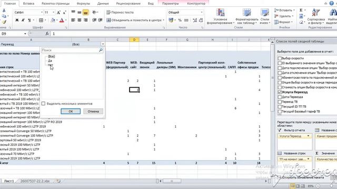Switch to the Главная ribbon tab
337x189 pixels.
coord(10,4)
